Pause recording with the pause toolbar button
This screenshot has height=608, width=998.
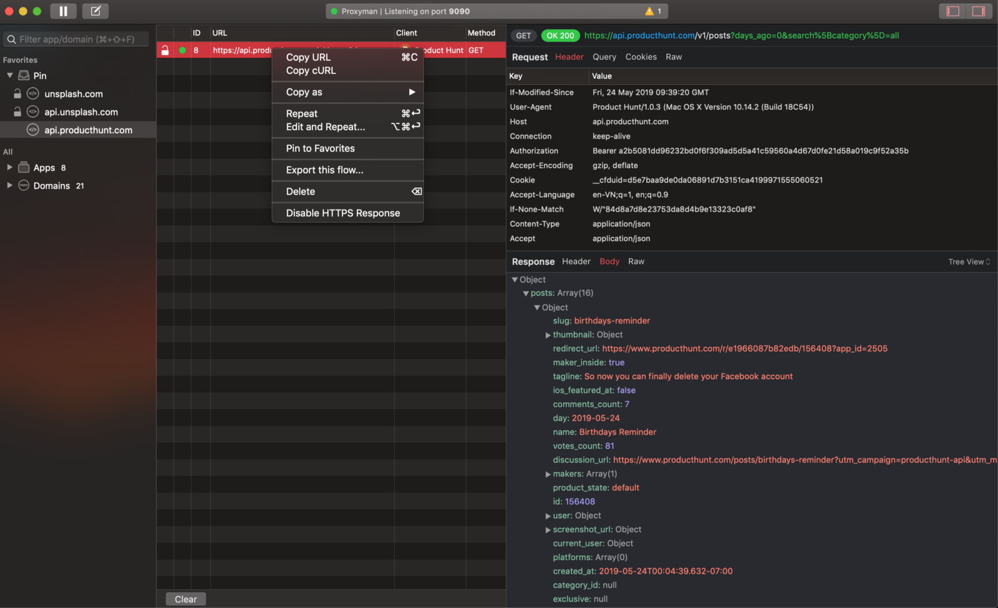63,11
